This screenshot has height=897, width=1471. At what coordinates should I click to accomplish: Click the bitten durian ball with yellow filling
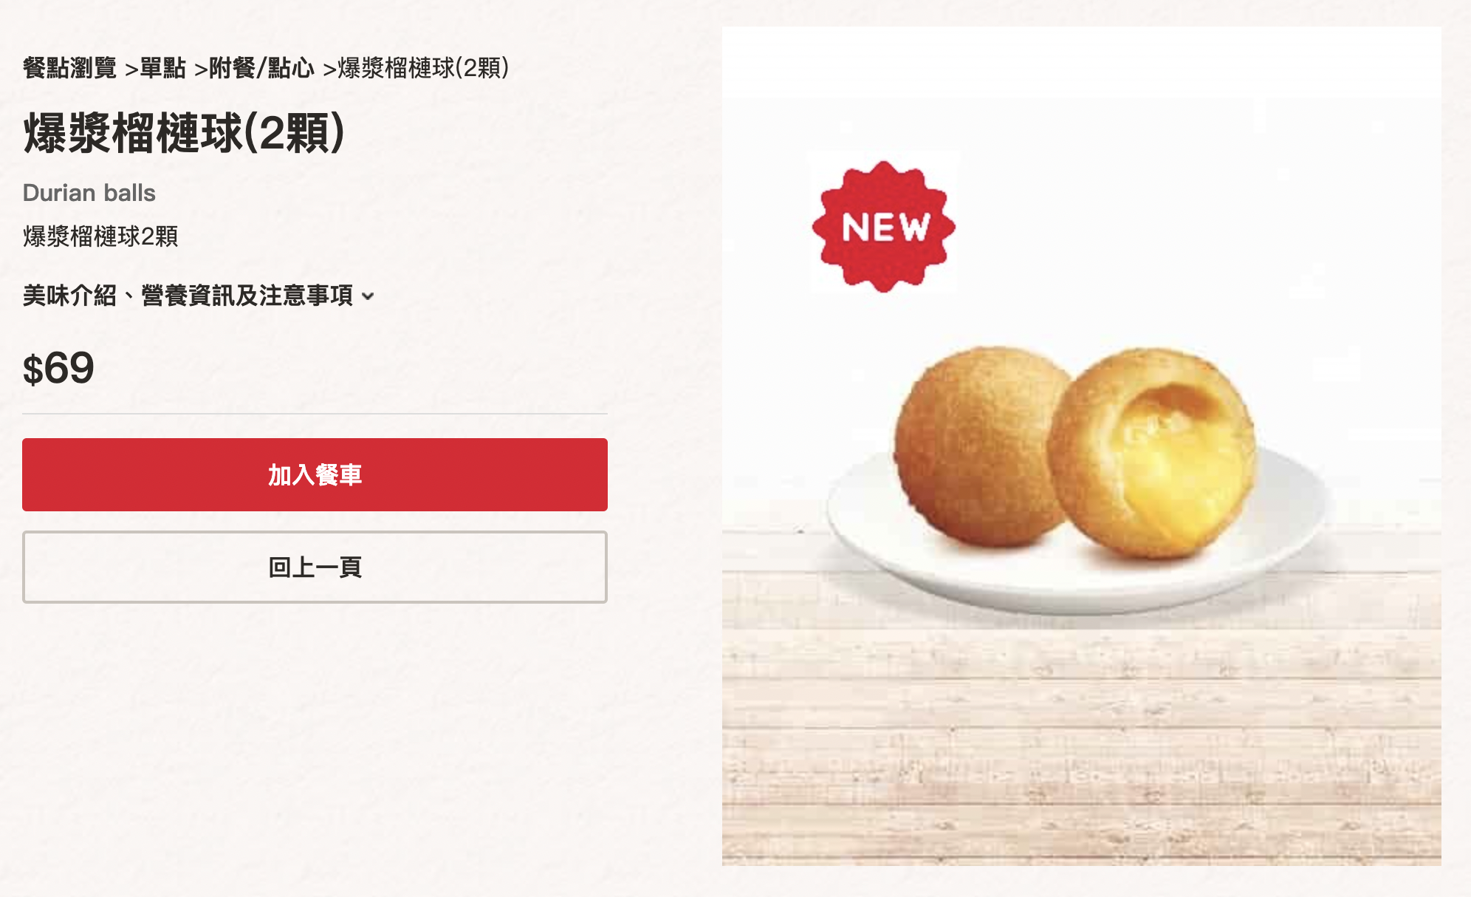click(x=1152, y=452)
